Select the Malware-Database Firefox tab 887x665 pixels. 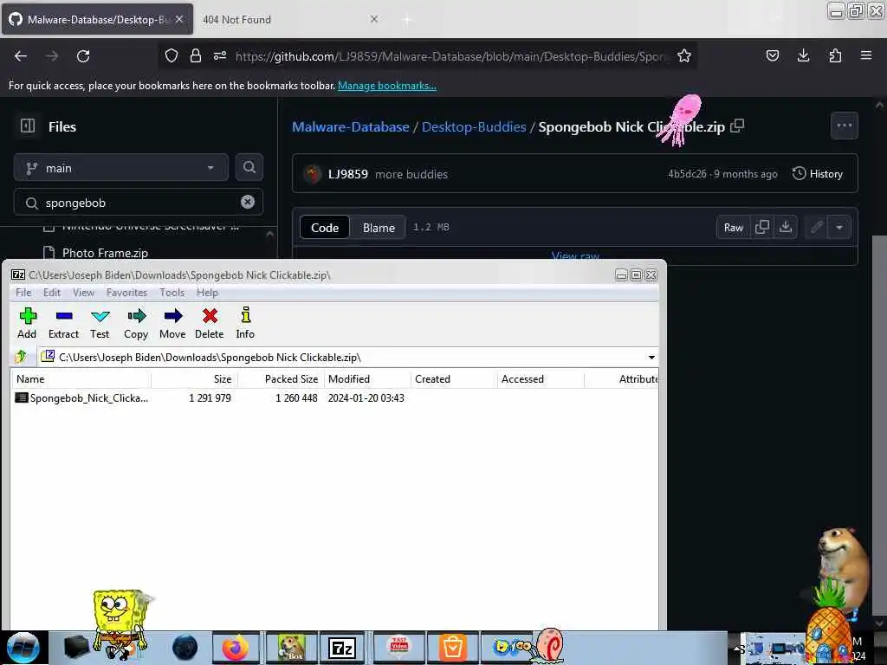point(97,20)
